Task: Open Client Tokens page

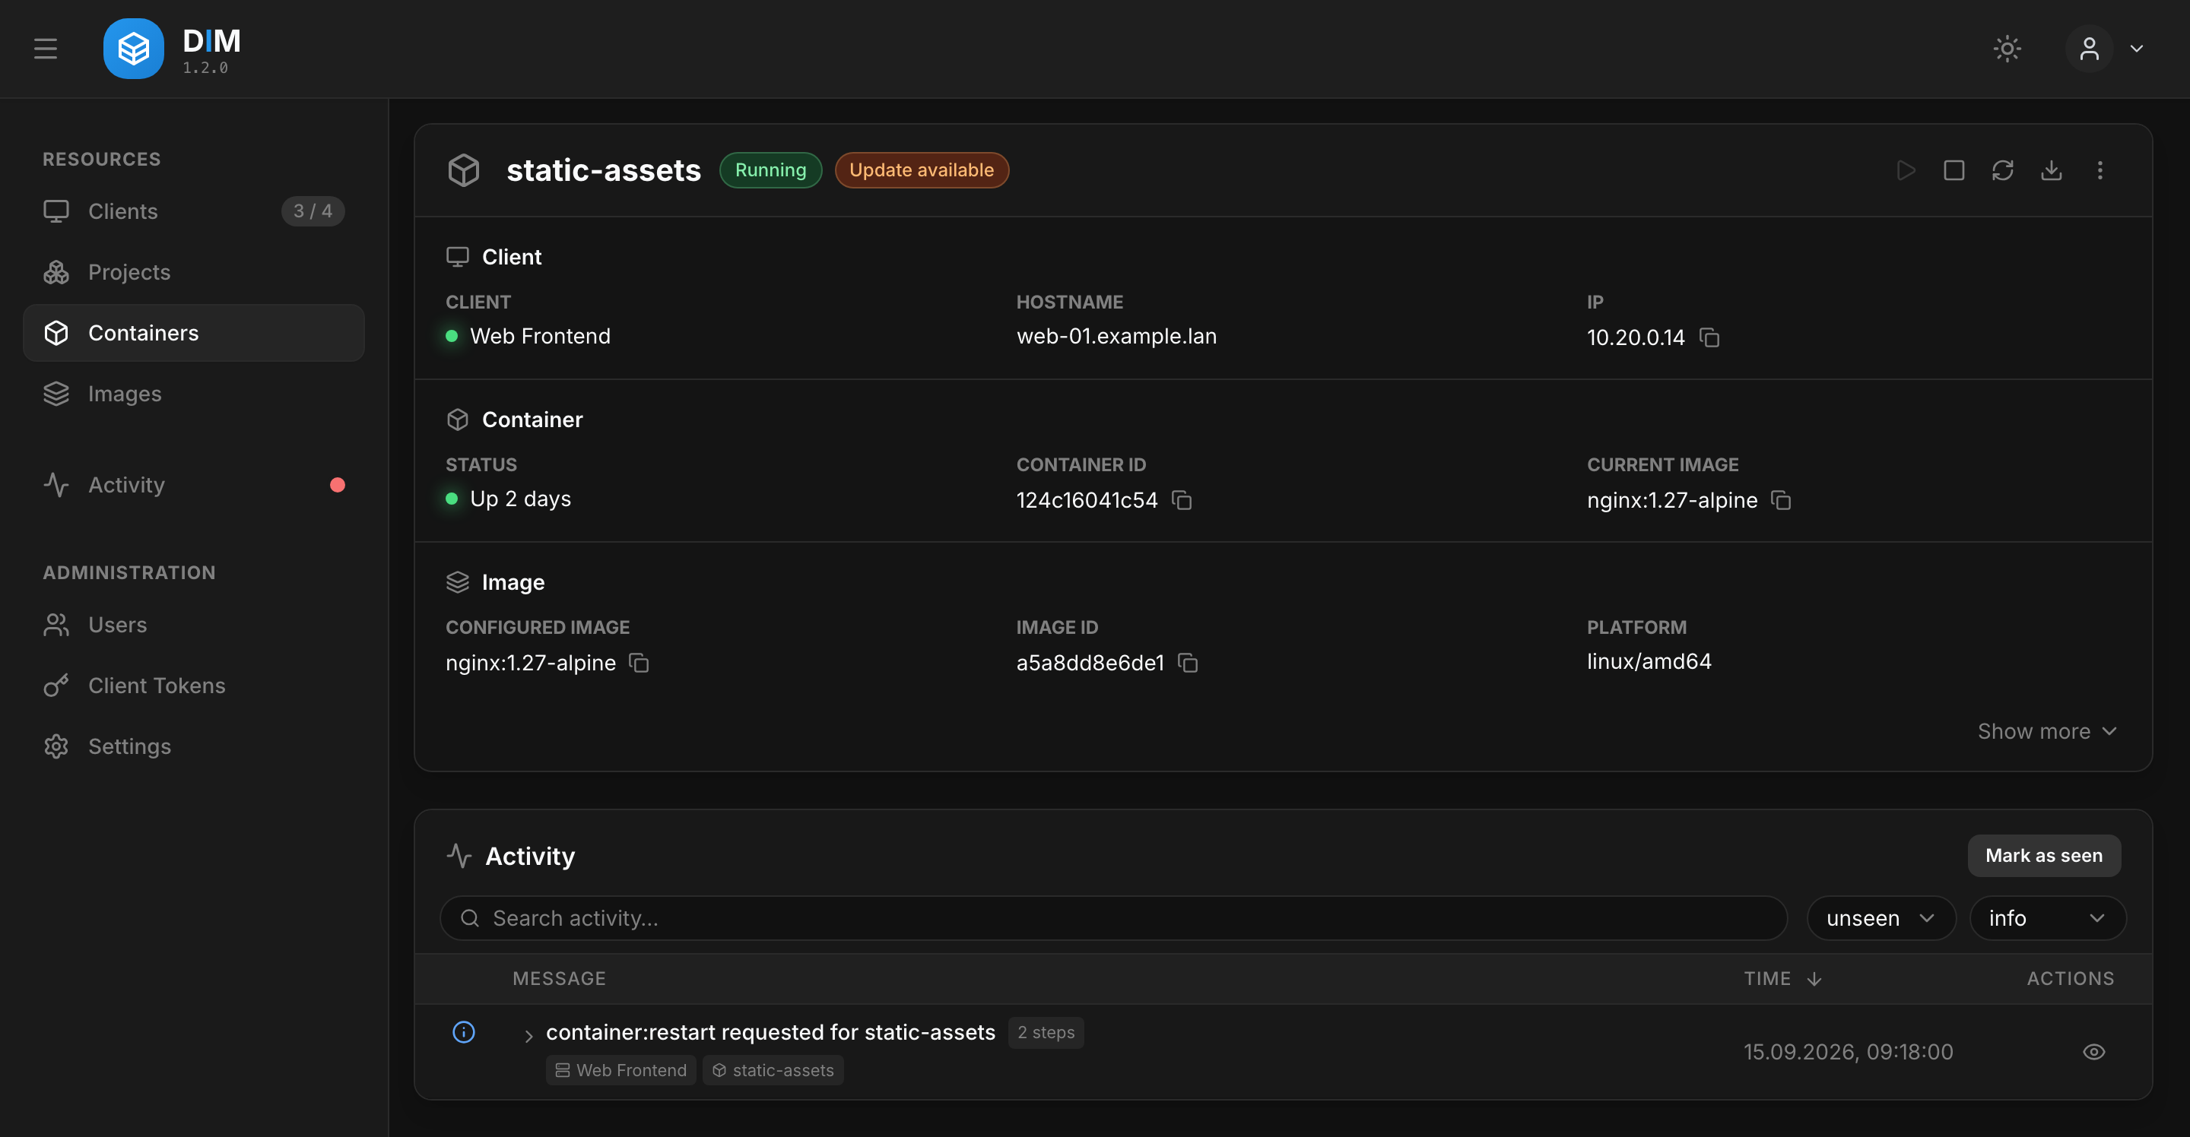Action: (x=194, y=685)
